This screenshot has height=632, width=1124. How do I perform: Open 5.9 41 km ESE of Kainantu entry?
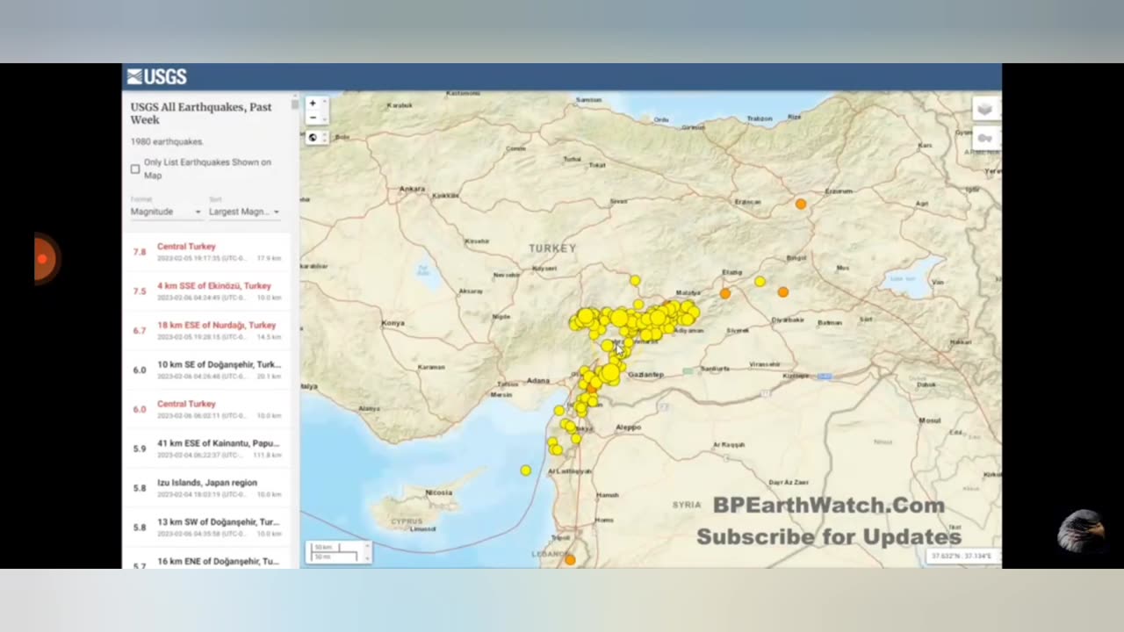(207, 449)
